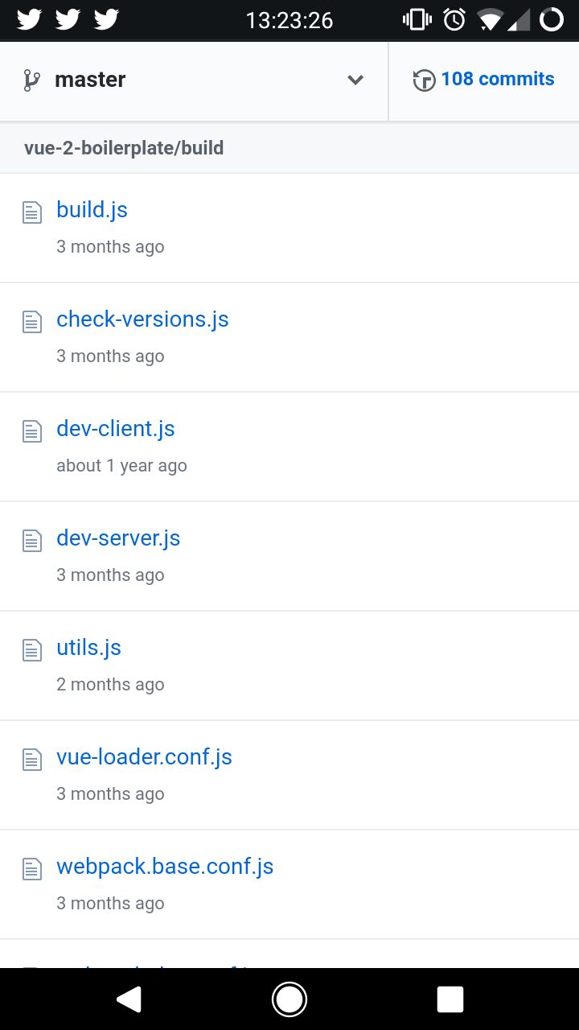Click the file icon beside vue-loader.conf.js
This screenshot has width=579, height=1030.
[x=31, y=760]
